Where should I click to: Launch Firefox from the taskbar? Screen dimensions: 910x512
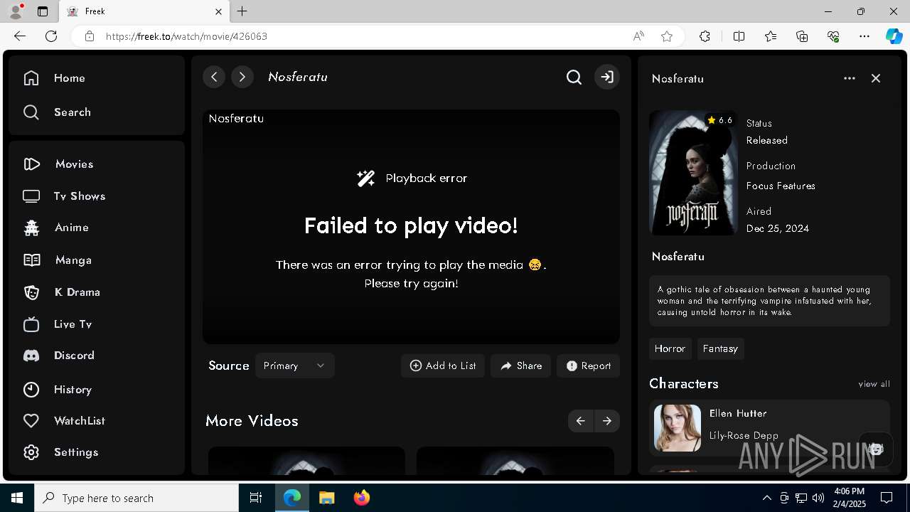[x=362, y=498]
